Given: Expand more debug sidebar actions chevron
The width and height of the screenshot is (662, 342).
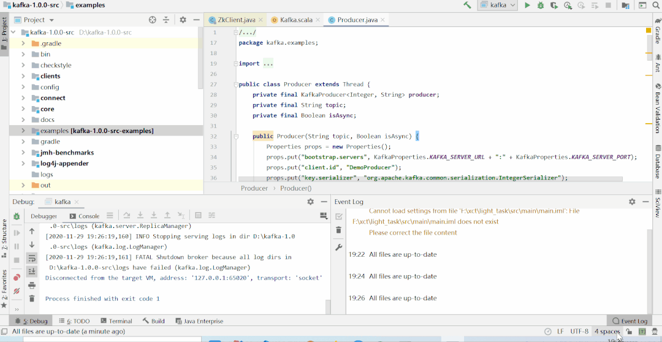Looking at the screenshot, I should tap(17, 309).
